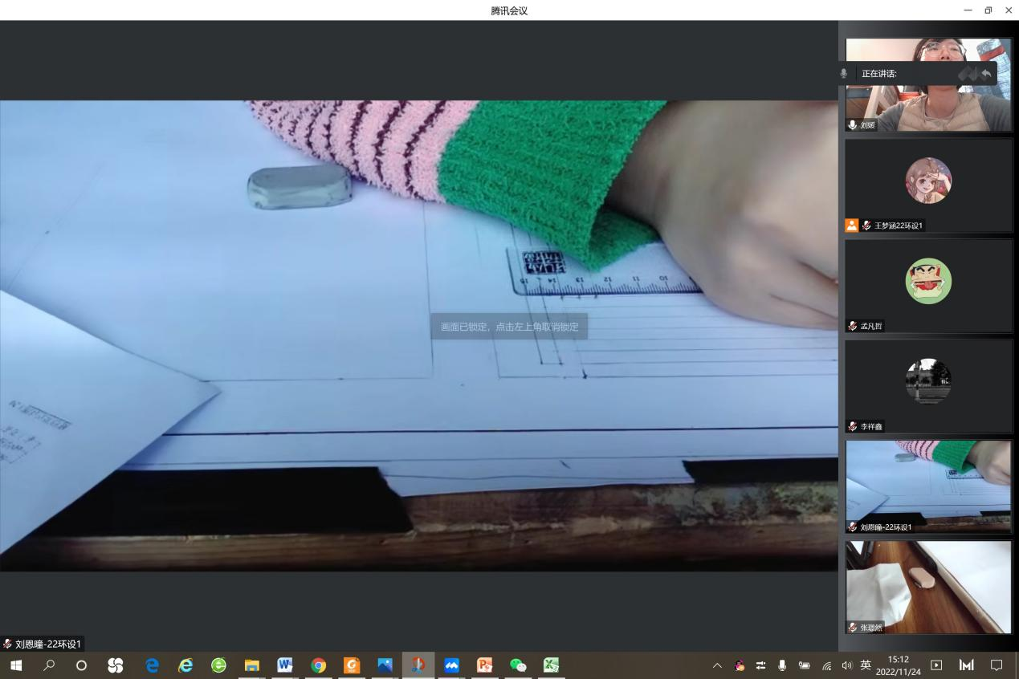Click the reply arrow icon in speaking bar
This screenshot has width=1019, height=679.
point(986,73)
